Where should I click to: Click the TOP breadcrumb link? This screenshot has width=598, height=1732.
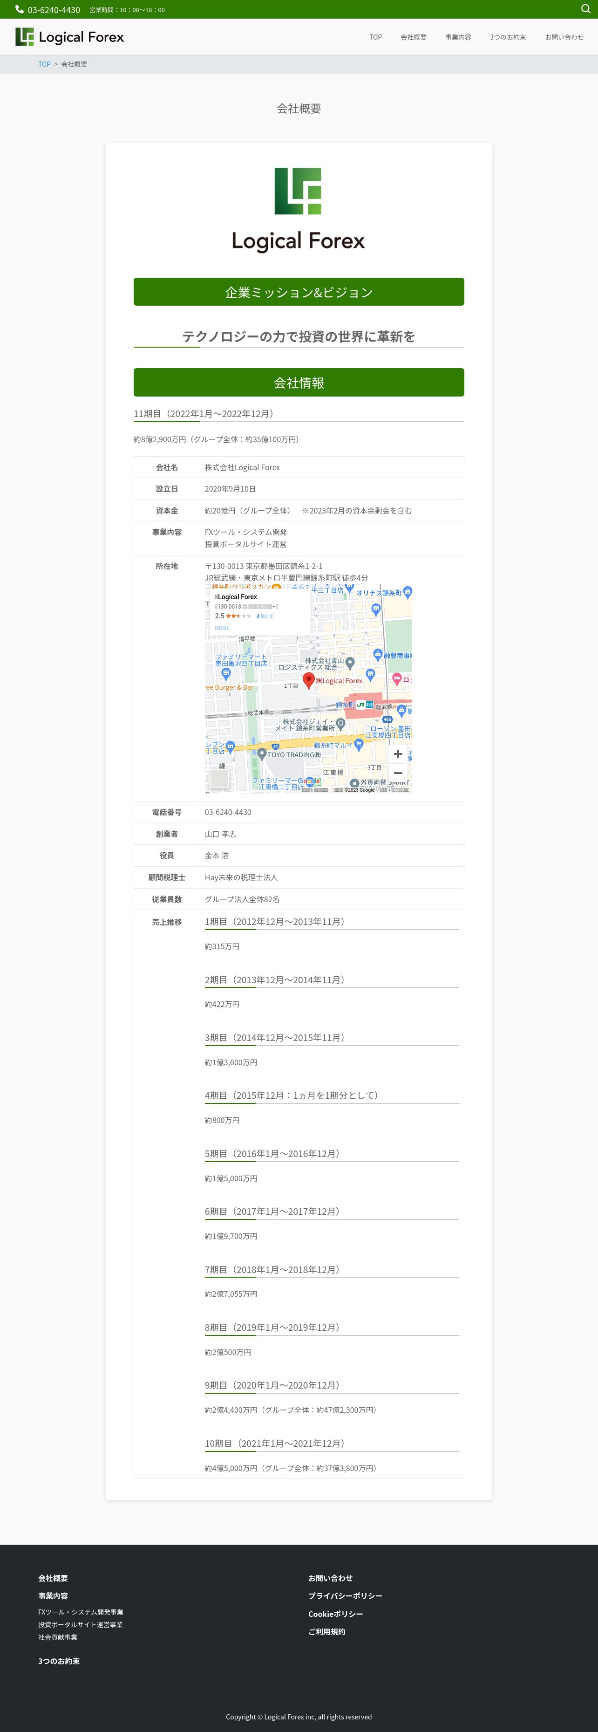tap(44, 65)
